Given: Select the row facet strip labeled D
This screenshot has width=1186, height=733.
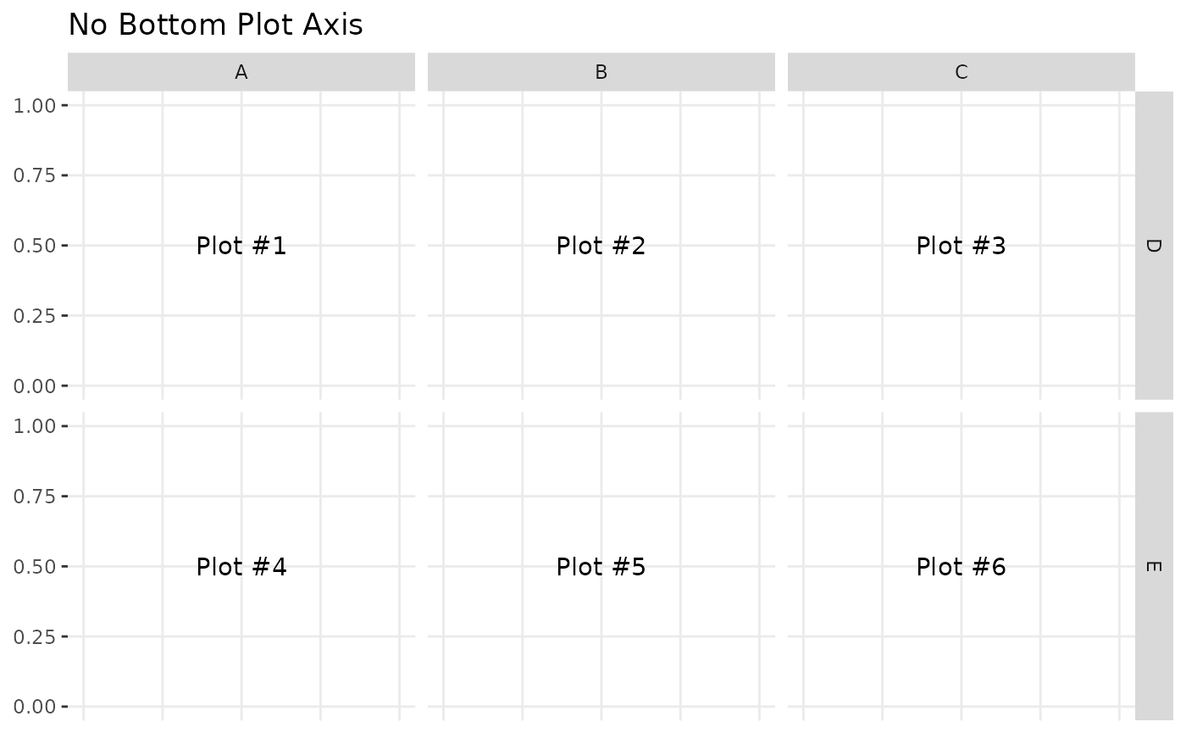Looking at the screenshot, I should click(x=1153, y=246).
